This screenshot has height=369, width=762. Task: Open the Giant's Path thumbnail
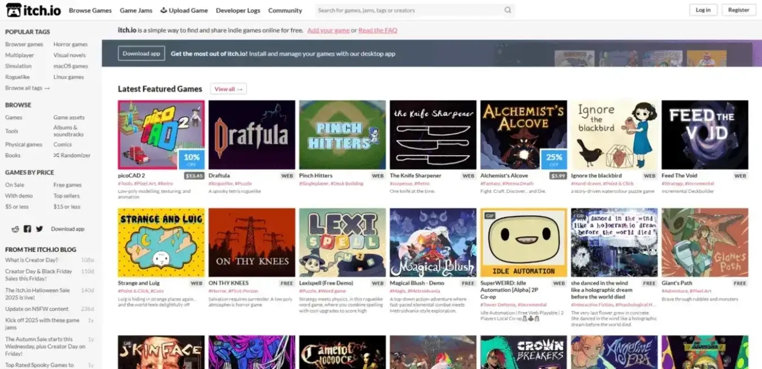coord(705,243)
